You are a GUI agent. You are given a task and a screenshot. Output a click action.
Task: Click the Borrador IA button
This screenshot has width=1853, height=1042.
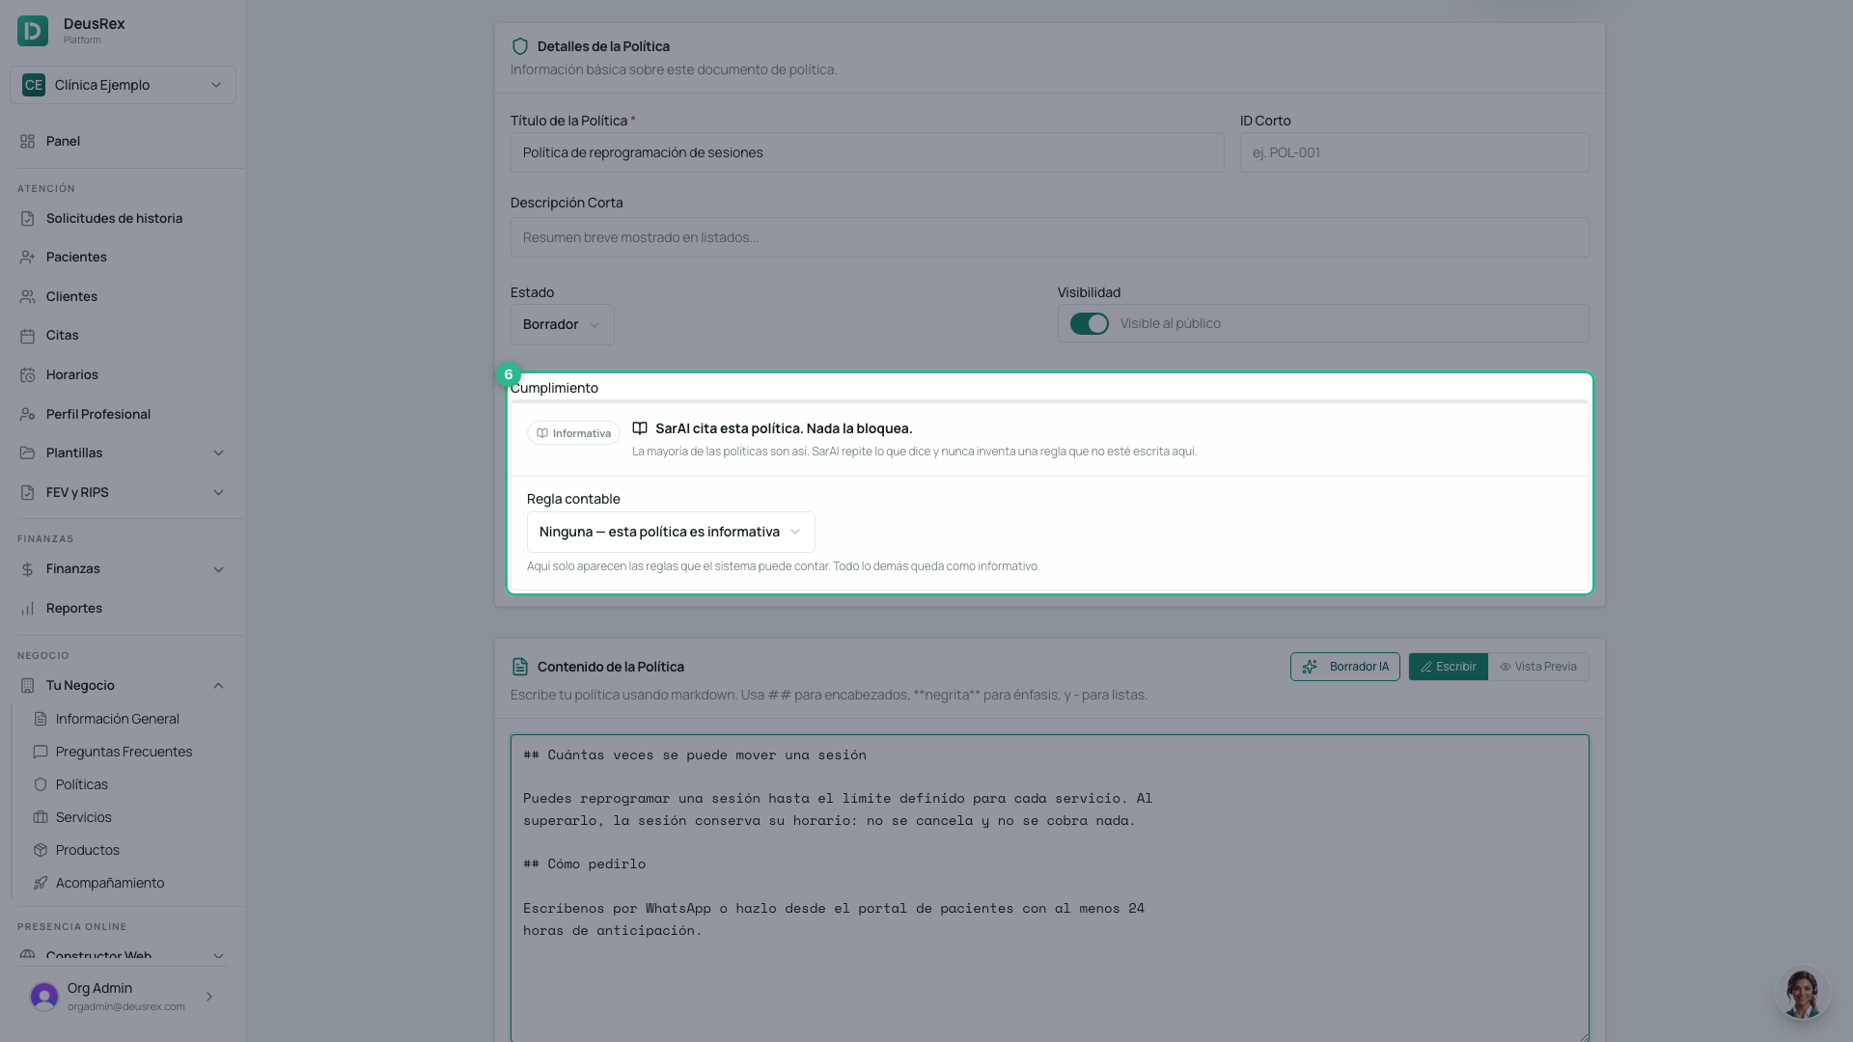tap(1344, 667)
